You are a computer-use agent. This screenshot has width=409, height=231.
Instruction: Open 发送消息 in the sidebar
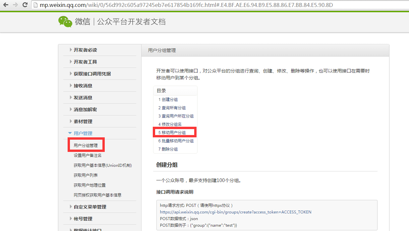(83, 98)
